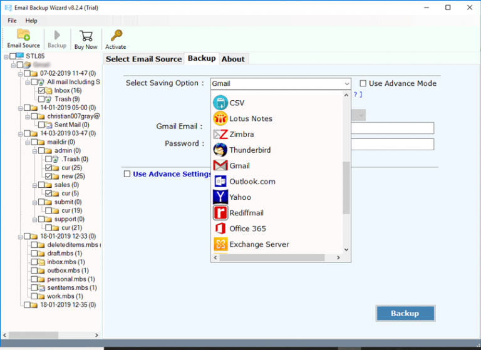Select the Lotus Notes icon in list
Image resolution: width=481 pixels, height=350 pixels.
[x=220, y=118]
